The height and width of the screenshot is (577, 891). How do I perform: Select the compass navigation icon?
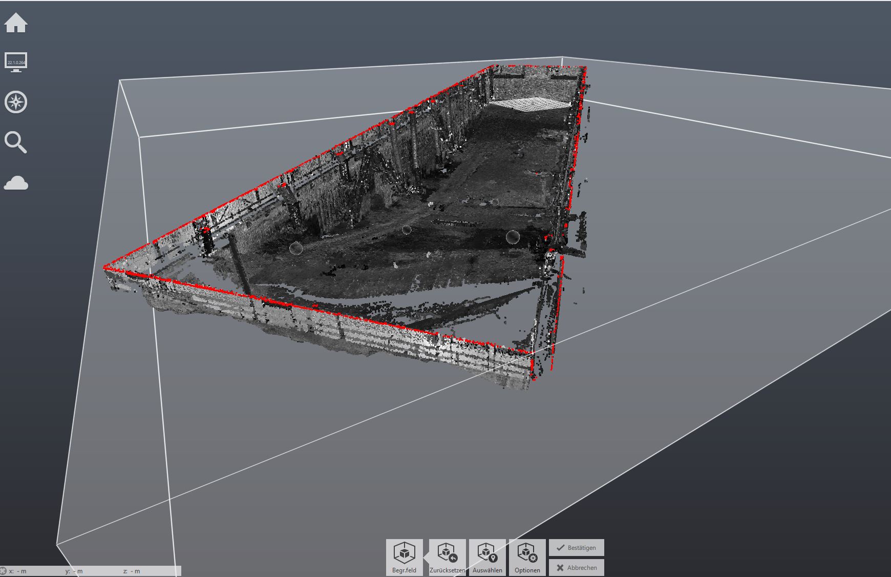tap(16, 102)
